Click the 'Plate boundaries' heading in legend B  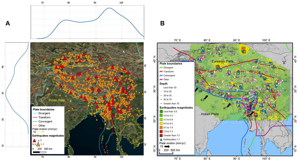171,64
